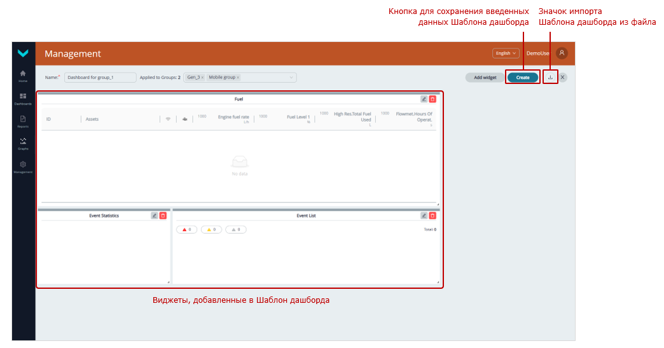
Task: Delete the Event Statistics widget
Action: [163, 216]
